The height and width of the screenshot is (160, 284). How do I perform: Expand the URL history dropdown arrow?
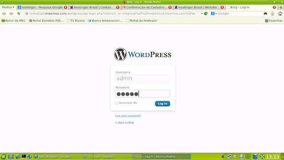202,14
